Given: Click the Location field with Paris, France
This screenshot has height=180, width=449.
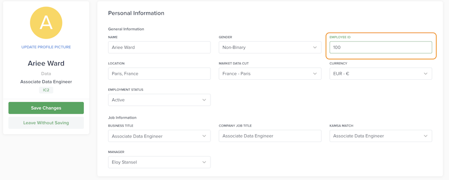Looking at the screenshot, I should 159,74.
